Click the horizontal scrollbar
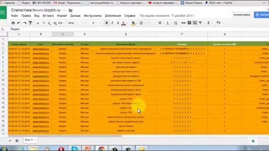The height and width of the screenshot is (151, 269). [x=65, y=136]
